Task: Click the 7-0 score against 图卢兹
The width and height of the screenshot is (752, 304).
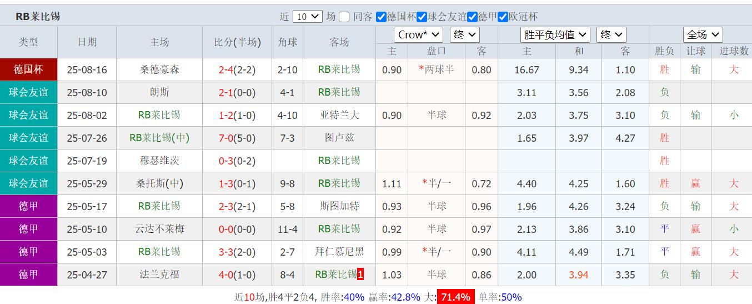Action: pyautogui.click(x=226, y=138)
